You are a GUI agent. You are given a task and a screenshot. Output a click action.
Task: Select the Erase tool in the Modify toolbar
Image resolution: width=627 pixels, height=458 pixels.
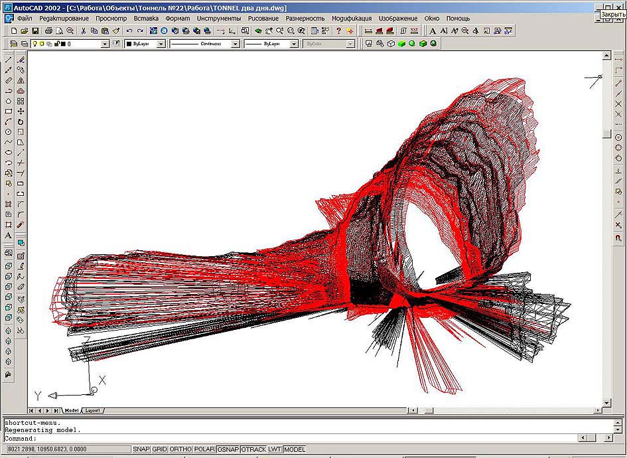(x=21, y=60)
